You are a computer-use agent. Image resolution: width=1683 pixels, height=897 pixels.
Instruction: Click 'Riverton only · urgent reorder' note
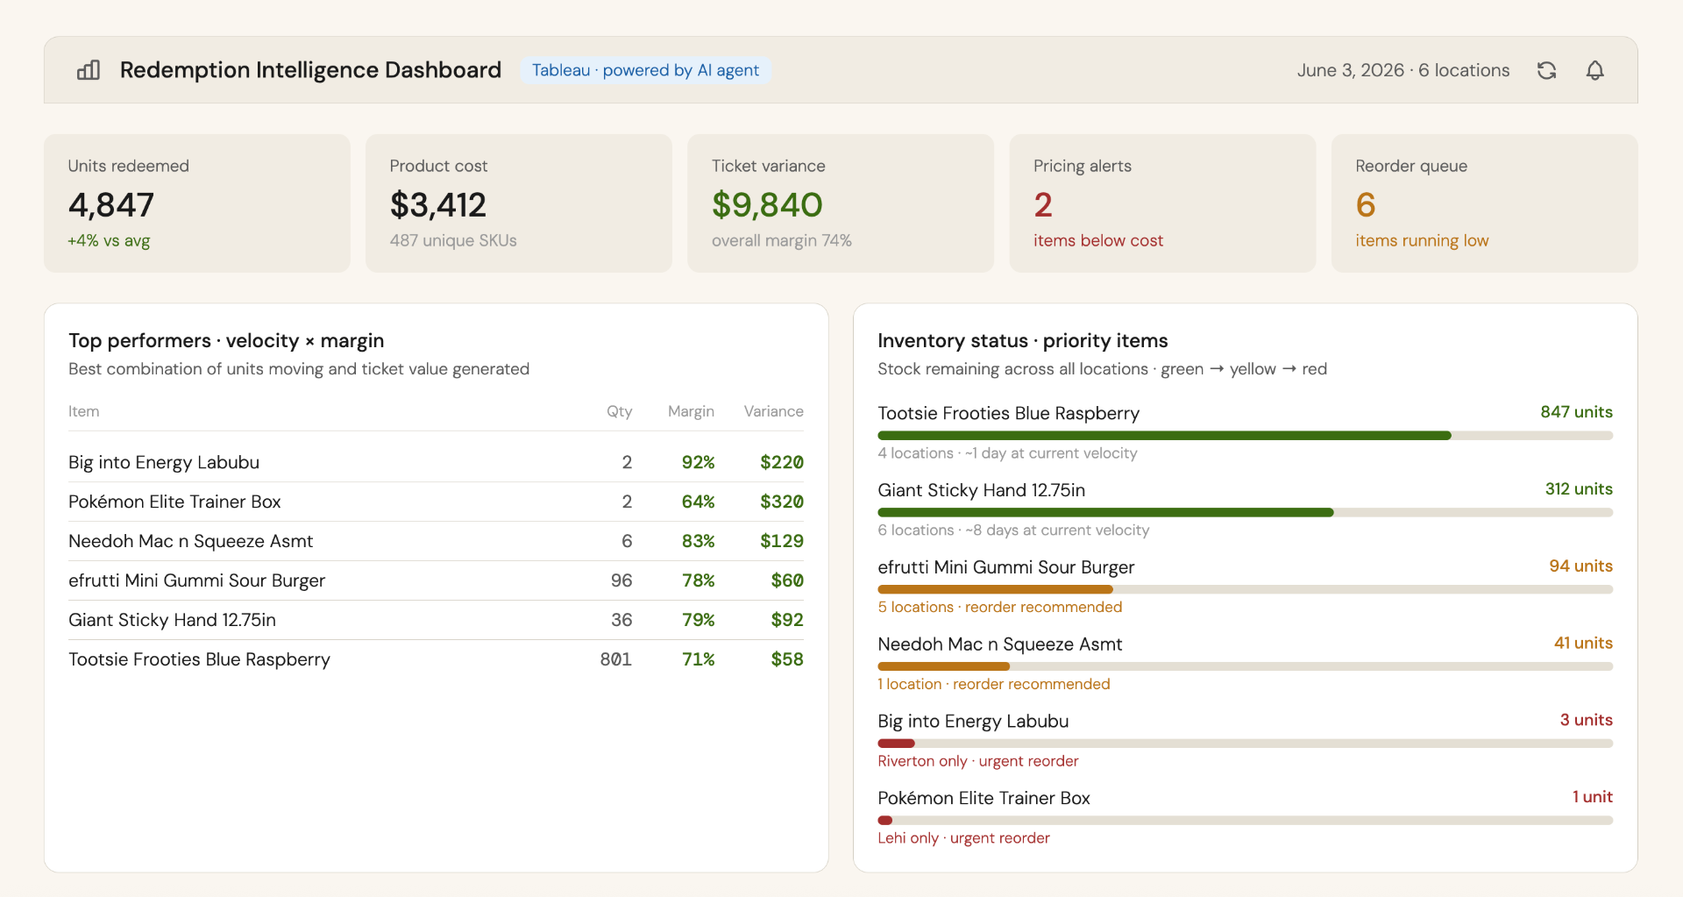click(978, 761)
